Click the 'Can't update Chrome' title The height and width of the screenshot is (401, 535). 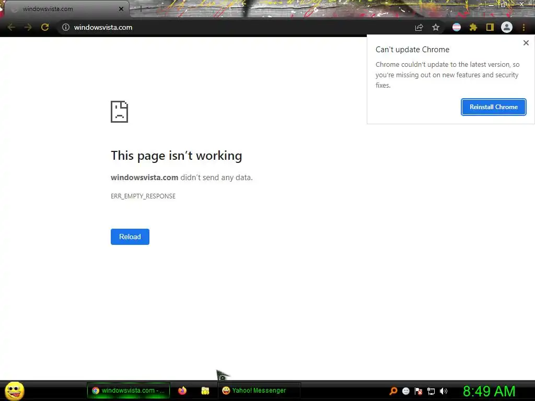412,50
